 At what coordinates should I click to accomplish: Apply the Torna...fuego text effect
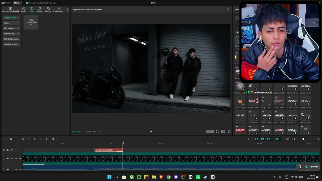[x=240, y=101]
